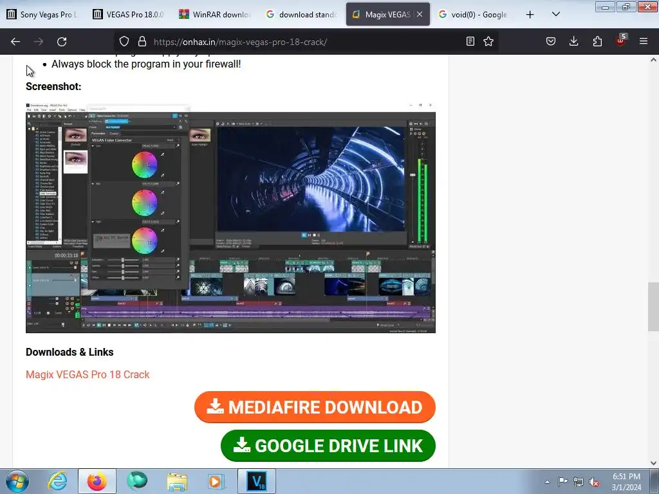The image size is (659, 494).
Task: Open Windows Explorer folder from taskbar
Action: point(177,481)
